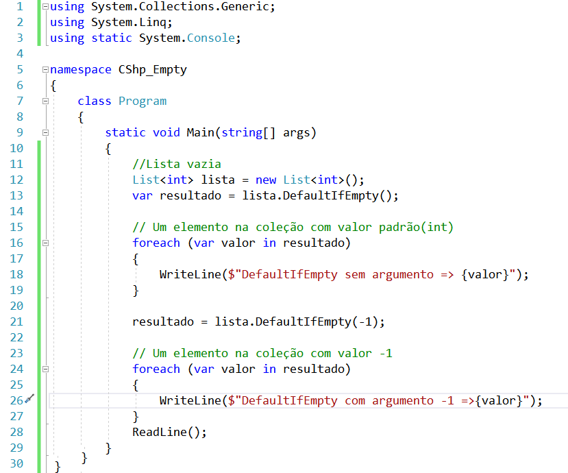The height and width of the screenshot is (473, 568).
Task: Collapse the namespace CShp_Empty region
Action: click(45, 70)
